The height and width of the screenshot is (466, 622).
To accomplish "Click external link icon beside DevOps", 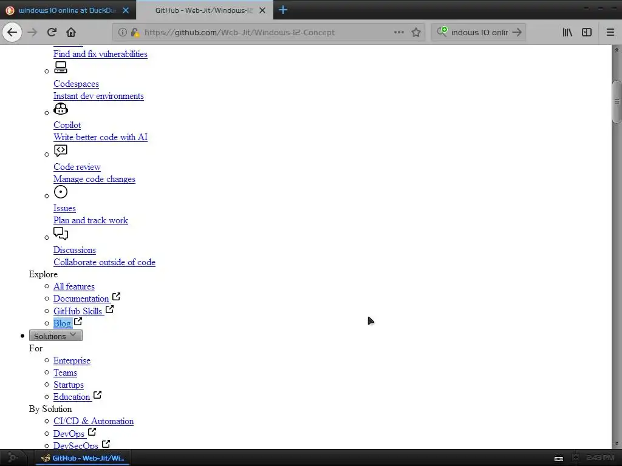I will [92, 431].
